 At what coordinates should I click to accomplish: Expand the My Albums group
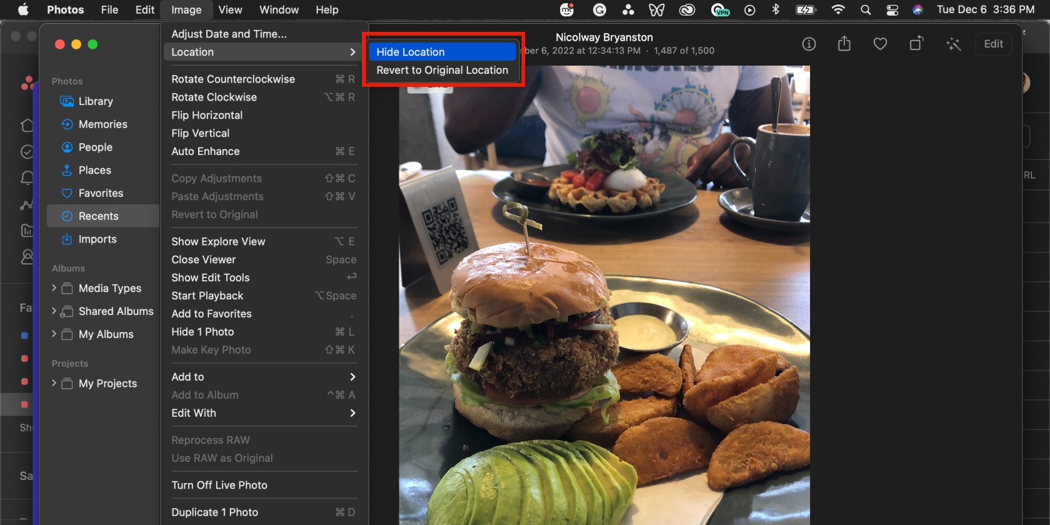[54, 334]
